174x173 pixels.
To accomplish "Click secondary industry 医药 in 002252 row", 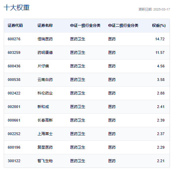I will 112,134.
